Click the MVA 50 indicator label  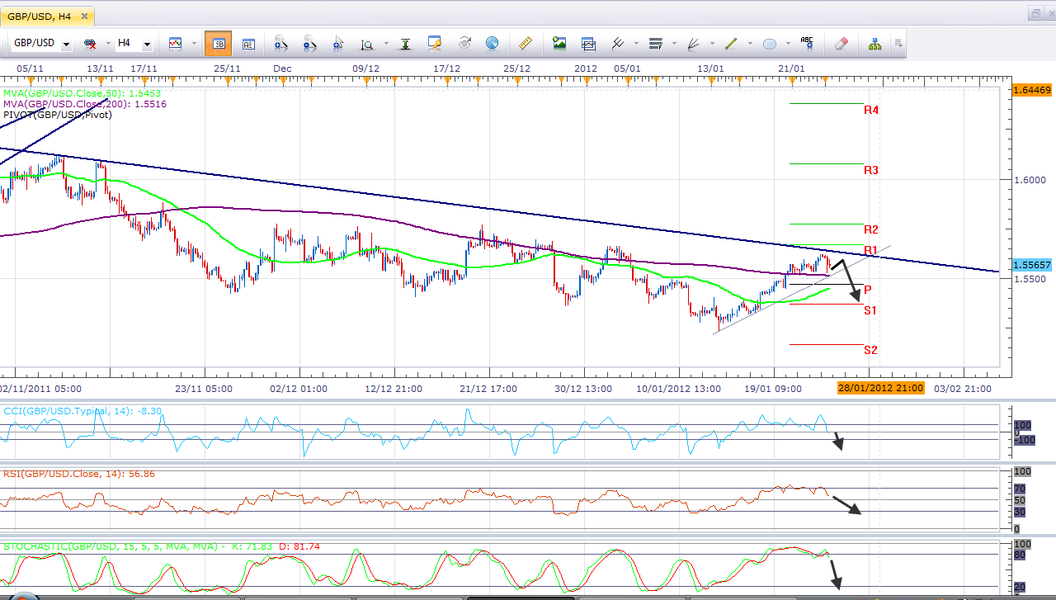coord(82,94)
